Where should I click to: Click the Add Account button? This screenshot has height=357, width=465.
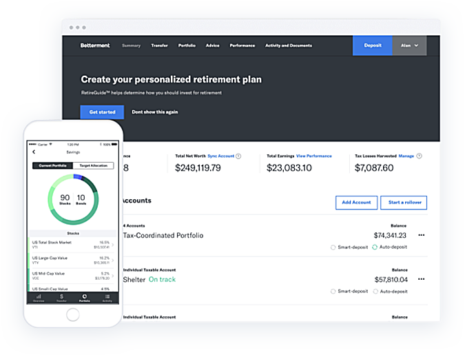tap(356, 203)
